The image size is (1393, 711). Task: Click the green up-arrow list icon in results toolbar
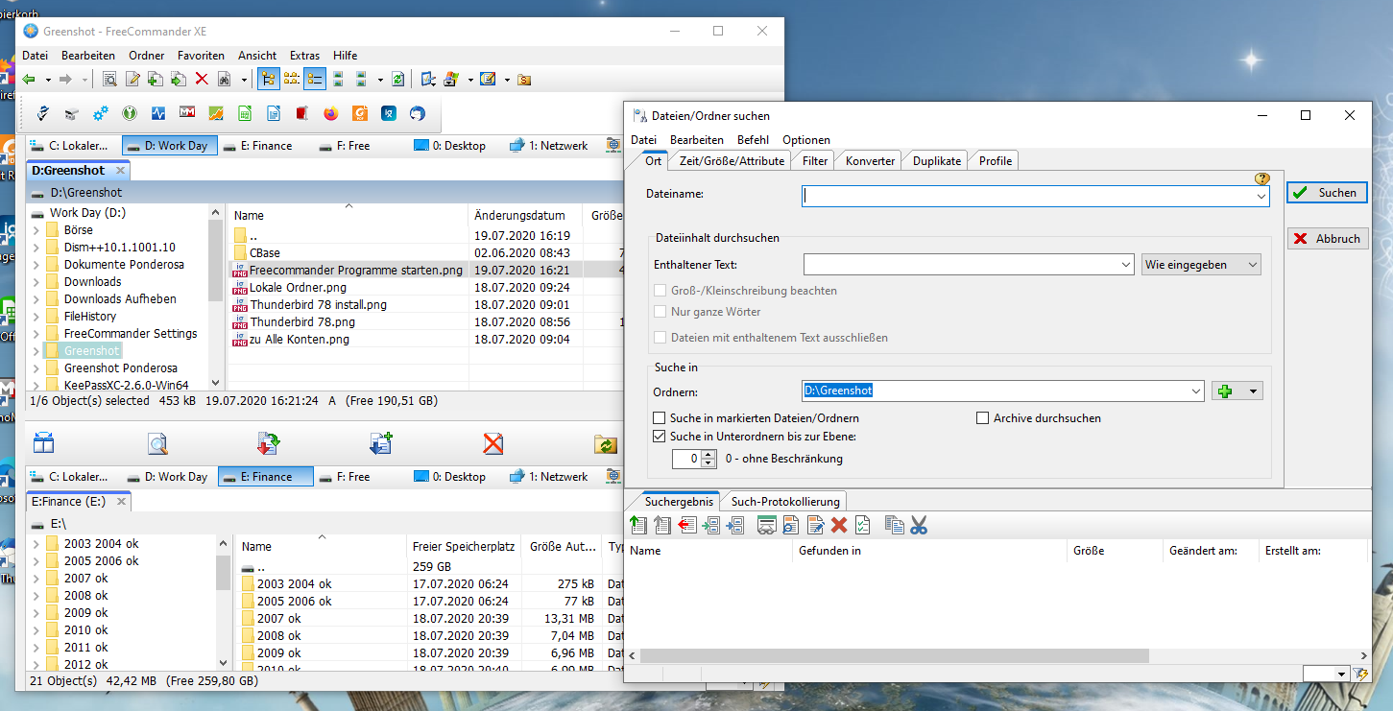click(638, 525)
